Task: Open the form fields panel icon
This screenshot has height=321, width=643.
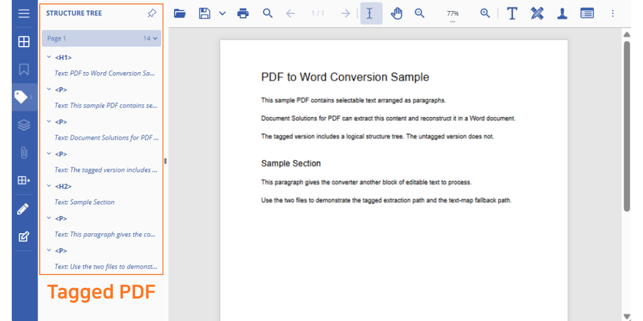Action: click(x=24, y=181)
